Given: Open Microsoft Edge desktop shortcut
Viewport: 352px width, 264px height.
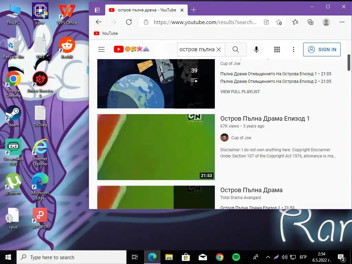Looking at the screenshot, I should point(40,187).
